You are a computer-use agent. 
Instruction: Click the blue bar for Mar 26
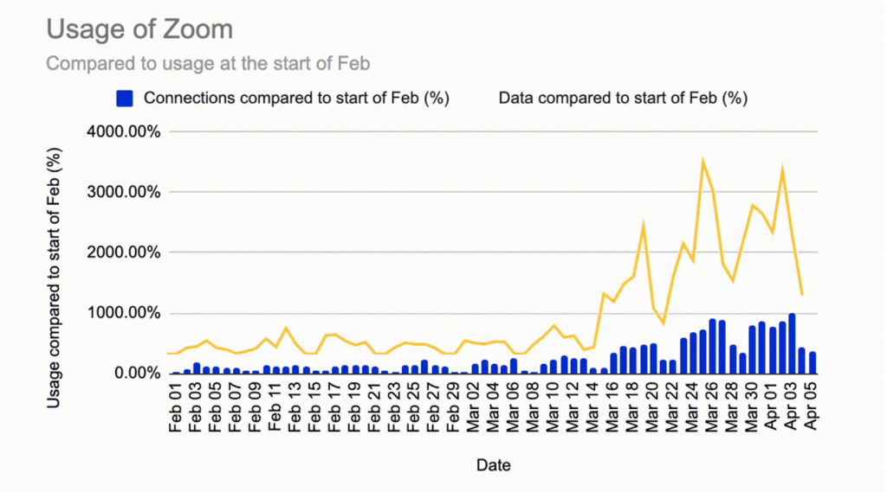tap(713, 346)
